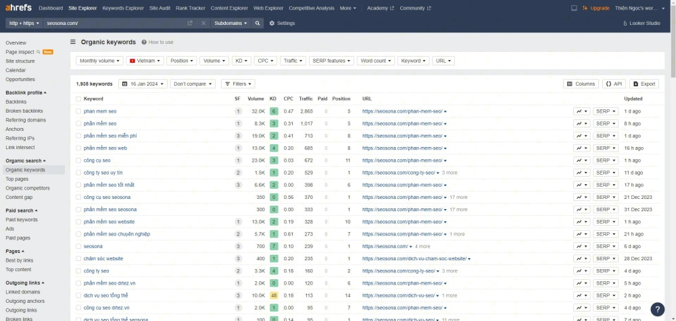The image size is (676, 321).
Task: Open the Subdomains mode dropdown
Action: pos(231,23)
